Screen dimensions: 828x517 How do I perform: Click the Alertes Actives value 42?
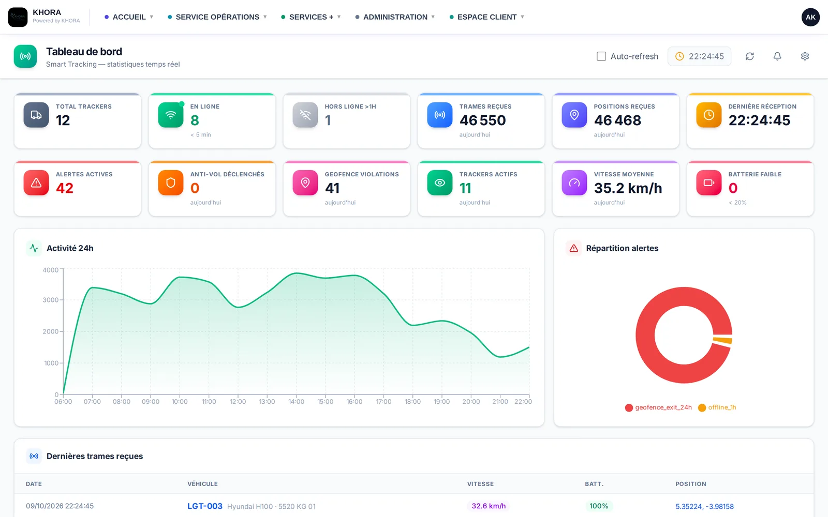coord(65,188)
